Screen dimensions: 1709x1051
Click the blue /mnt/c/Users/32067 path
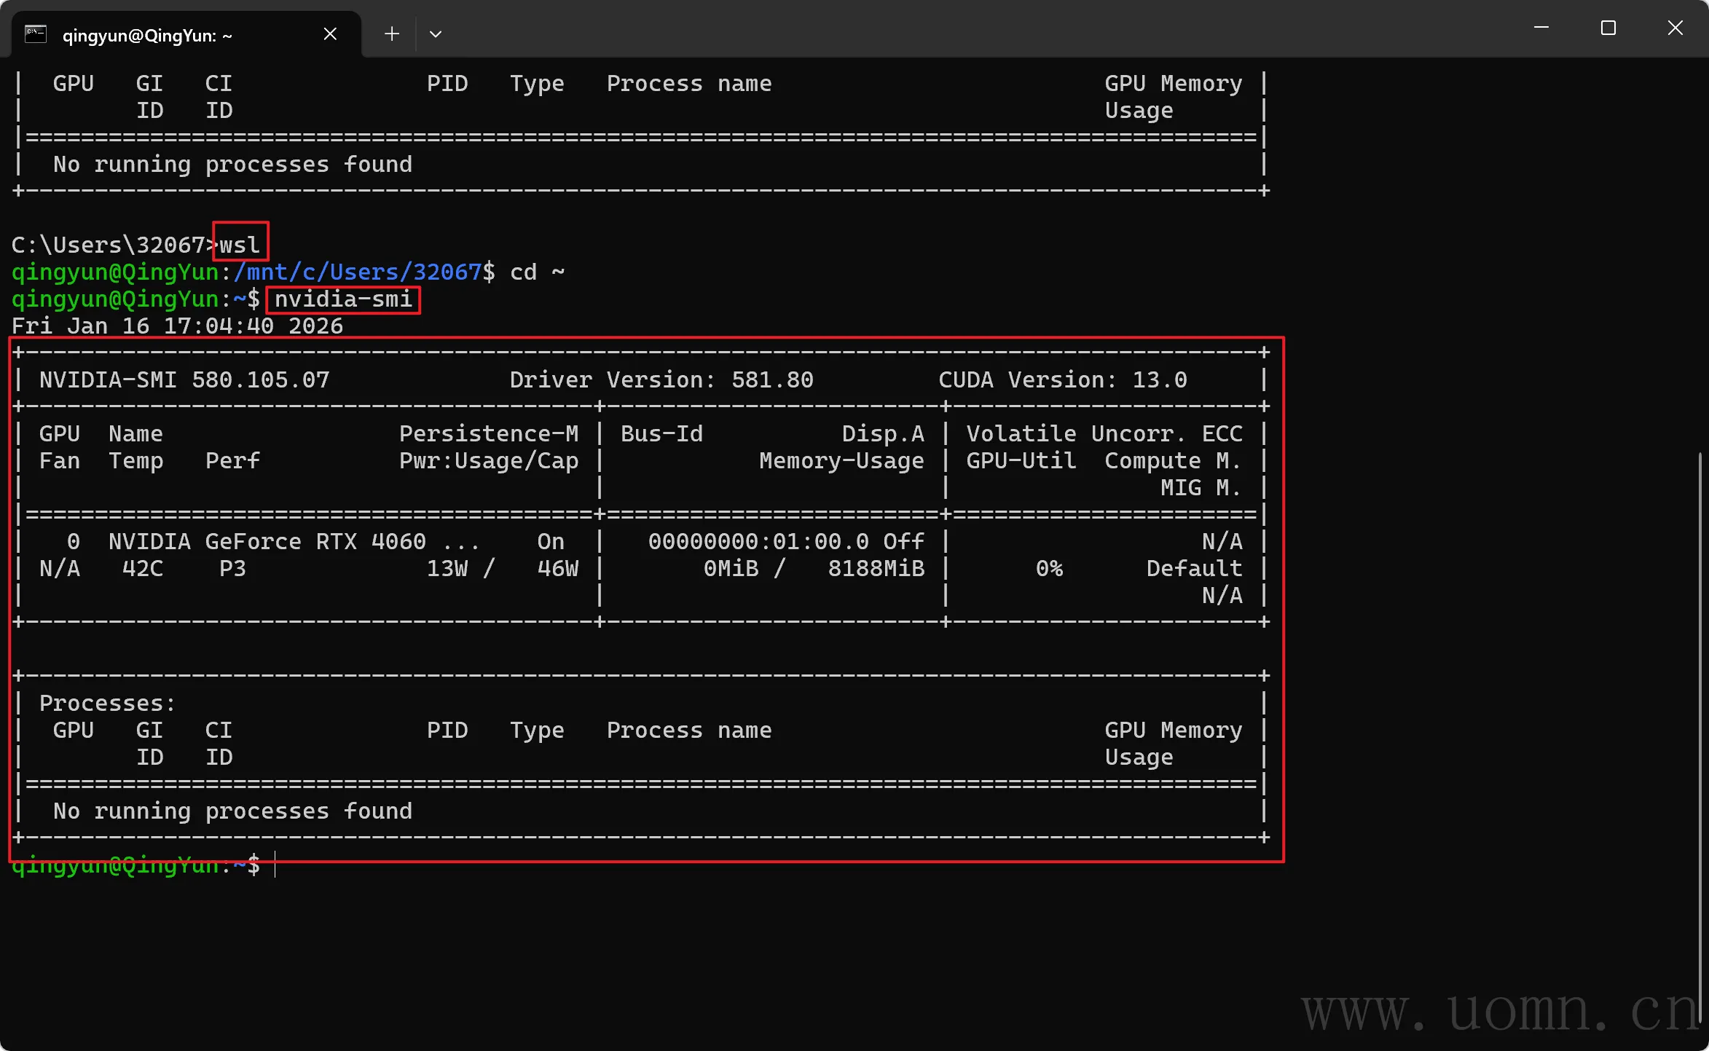(x=357, y=272)
